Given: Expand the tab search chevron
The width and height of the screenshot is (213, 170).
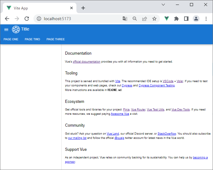Looking at the screenshot, I should coord(163,5).
